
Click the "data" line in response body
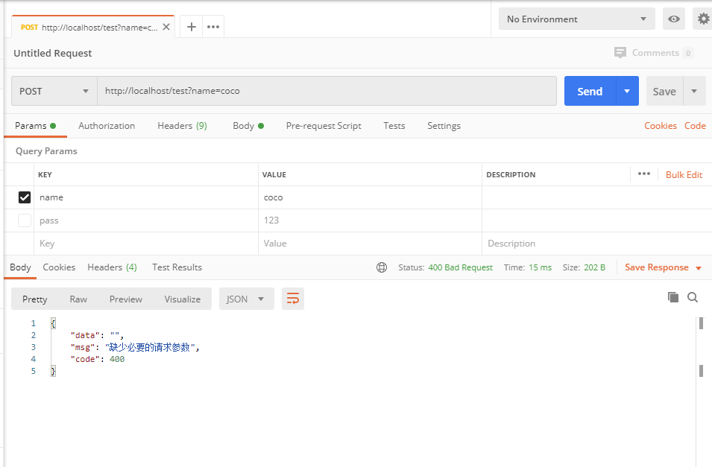97,335
